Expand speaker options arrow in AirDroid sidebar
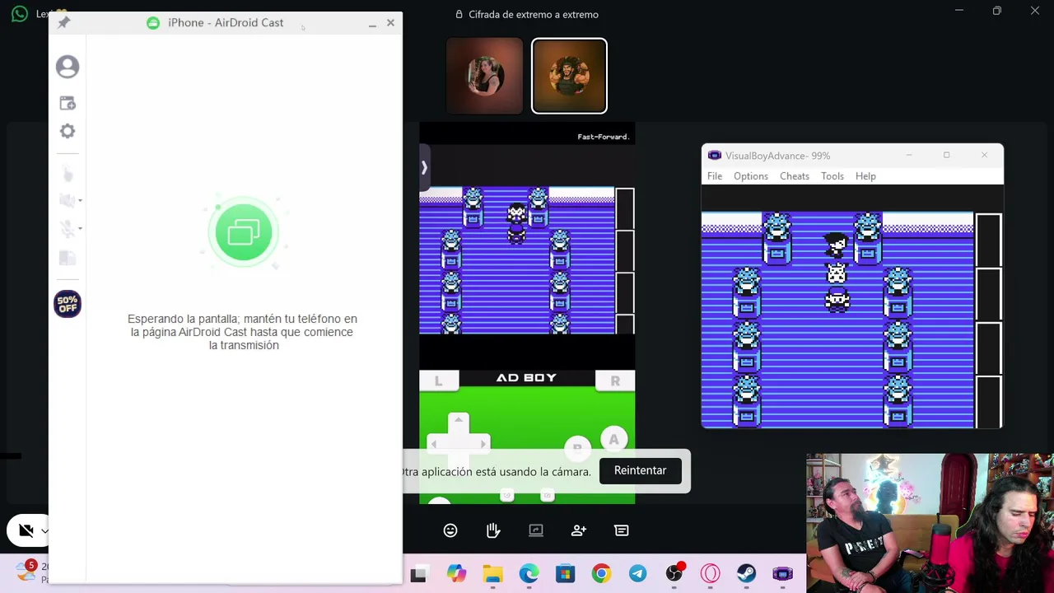 point(80,200)
